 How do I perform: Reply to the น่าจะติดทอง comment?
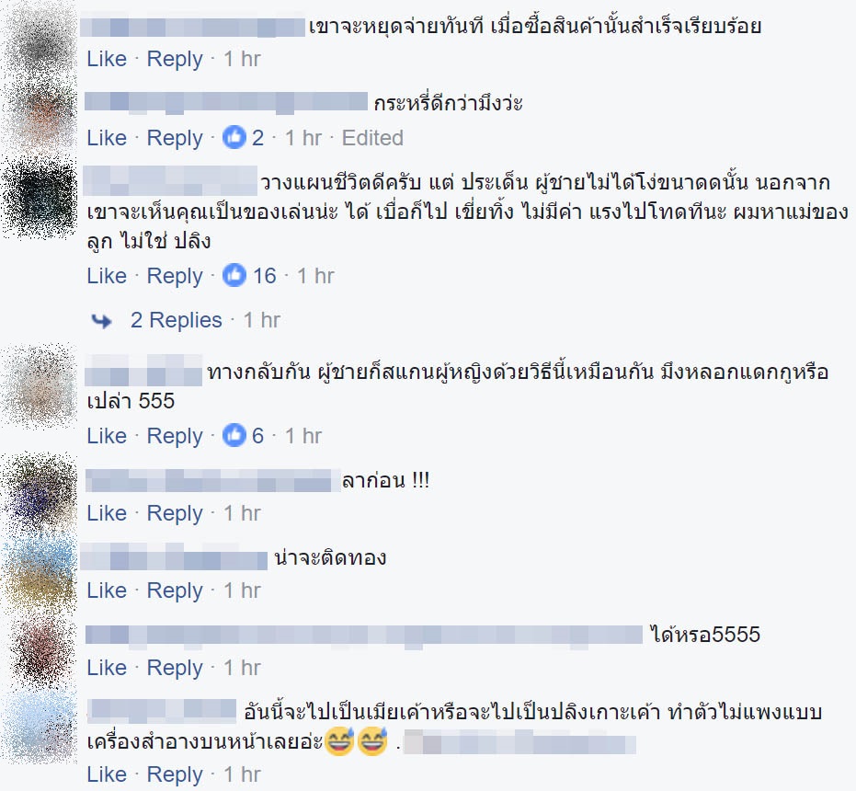[174, 590]
